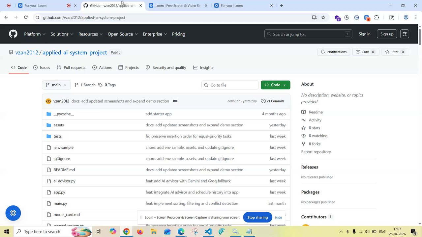Open the green Code dropdown button
This screenshot has width=422, height=237.
[275, 85]
